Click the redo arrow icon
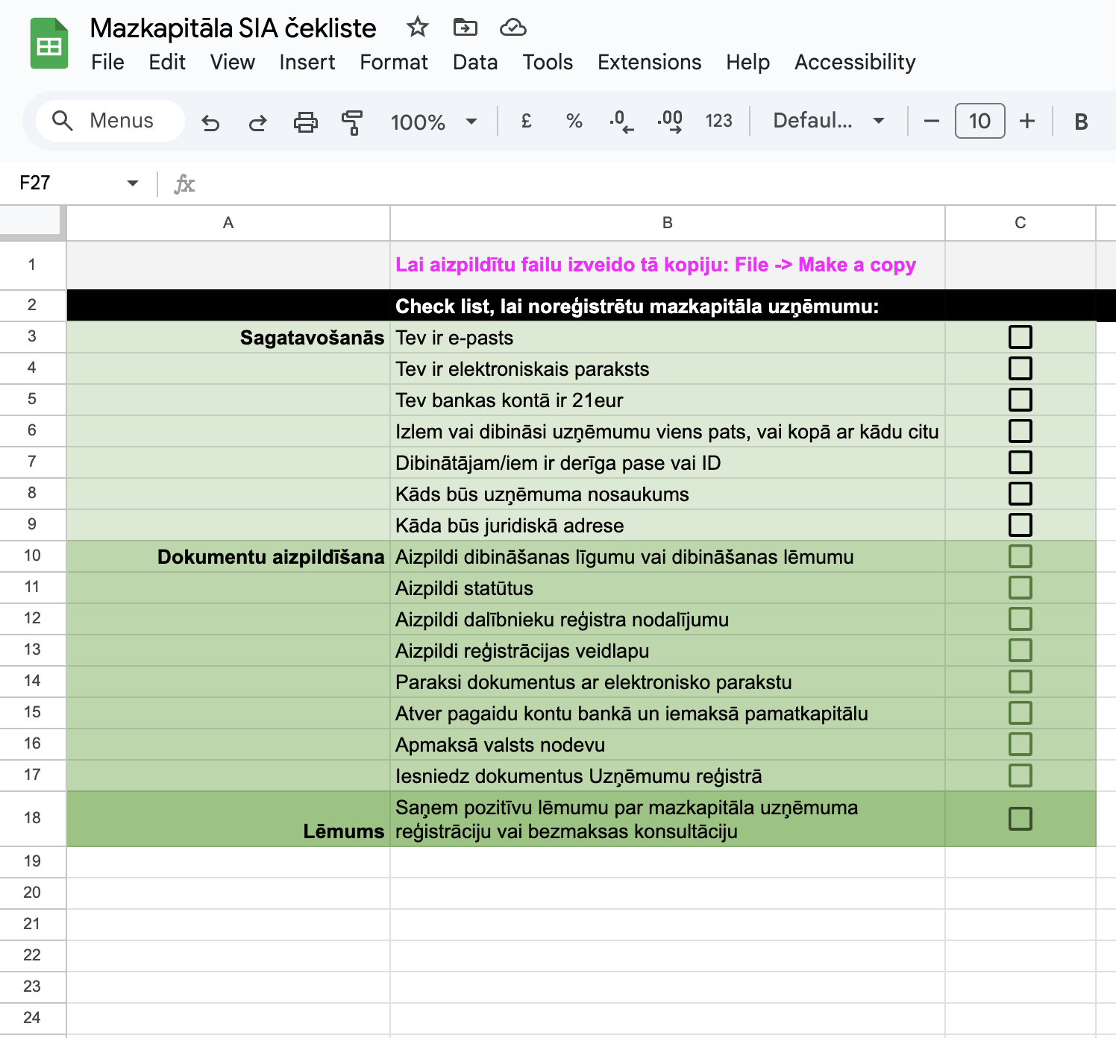The width and height of the screenshot is (1116, 1038). tap(258, 122)
